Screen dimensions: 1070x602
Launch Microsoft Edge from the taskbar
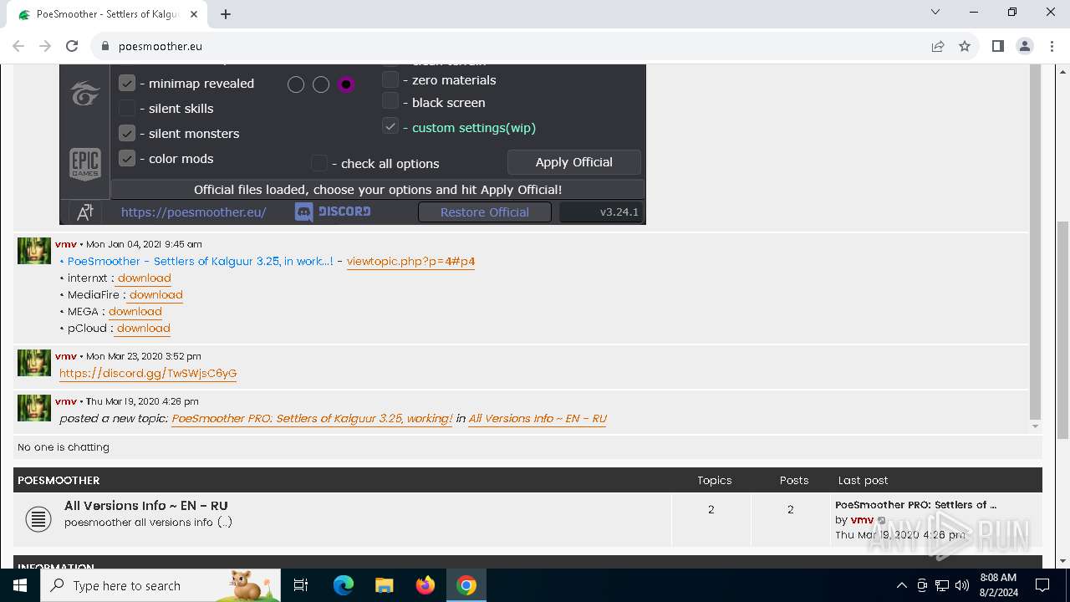coord(344,585)
